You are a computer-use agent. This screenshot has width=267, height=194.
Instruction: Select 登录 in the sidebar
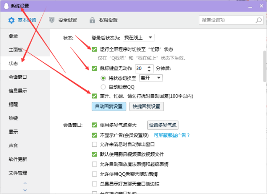(25, 36)
